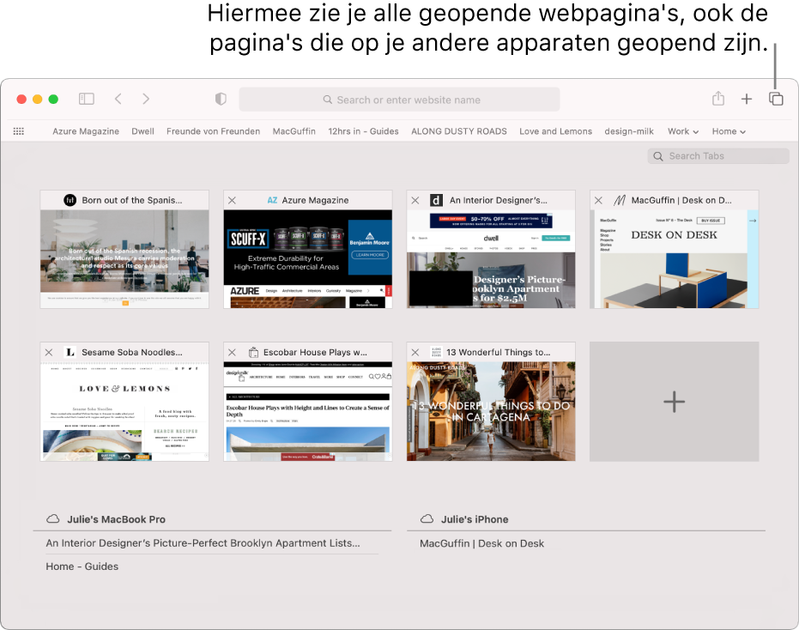Open the Dwell favorite
The width and height of the screenshot is (799, 630).
point(142,131)
